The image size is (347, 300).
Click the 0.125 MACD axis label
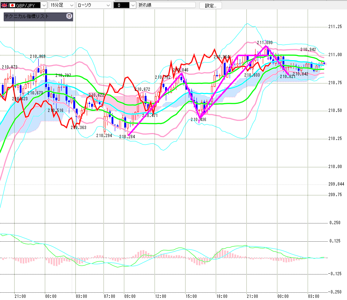point(335,241)
